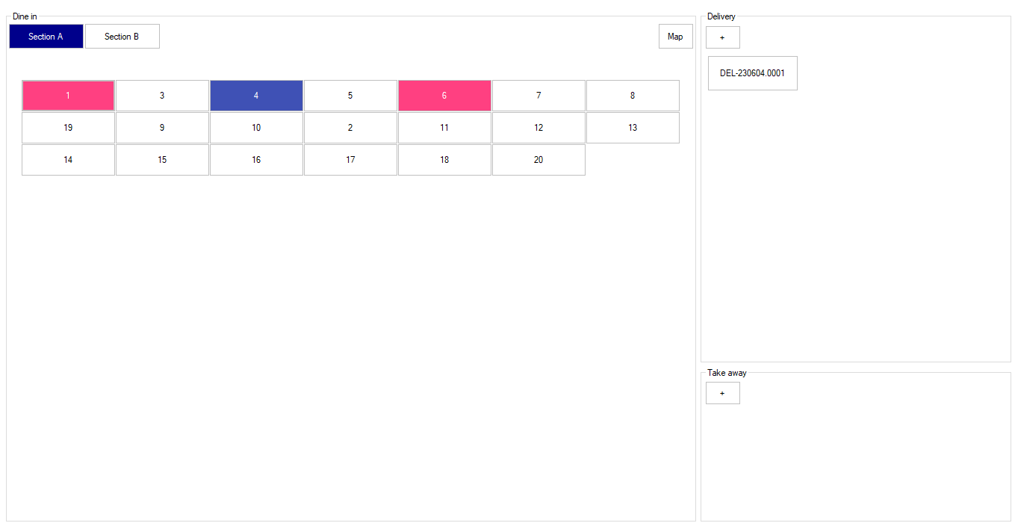
Task: Select table 10
Action: pyautogui.click(x=256, y=128)
